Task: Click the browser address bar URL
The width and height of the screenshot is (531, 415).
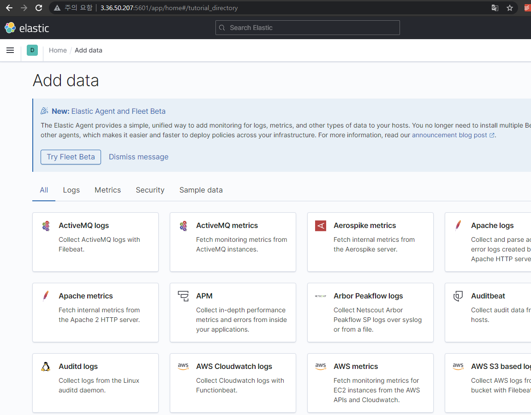Action: coord(169,8)
